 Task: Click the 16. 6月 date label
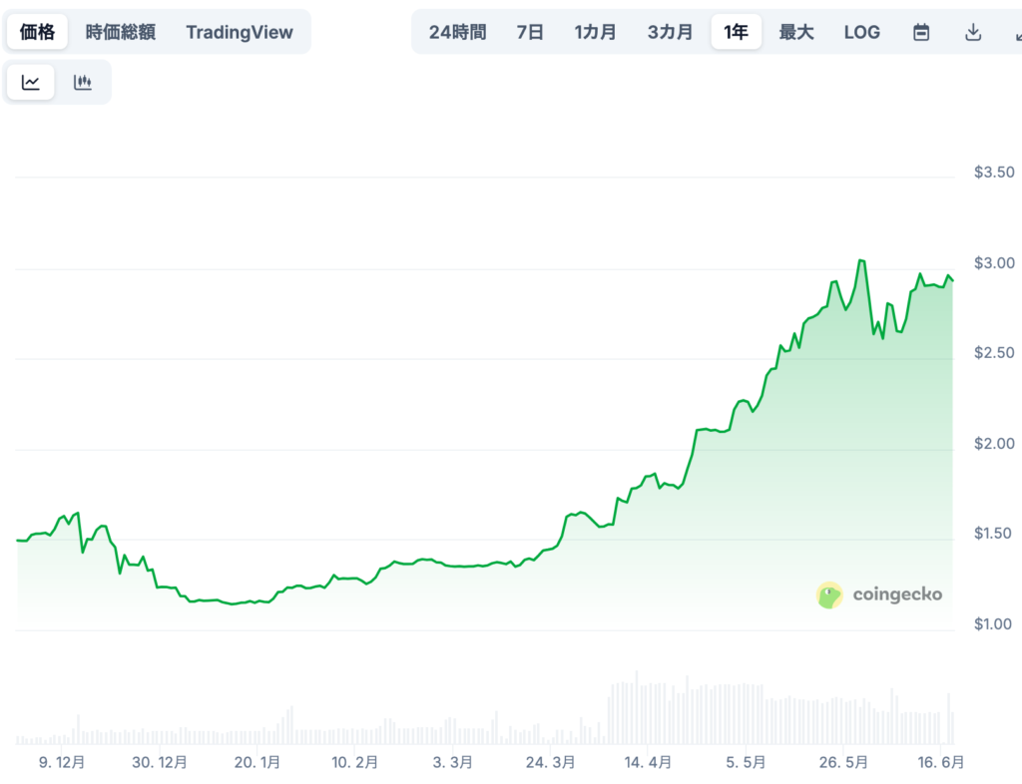pos(940,762)
